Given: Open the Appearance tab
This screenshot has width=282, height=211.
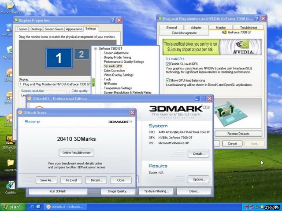Looking at the screenshot, I should click(74, 29).
